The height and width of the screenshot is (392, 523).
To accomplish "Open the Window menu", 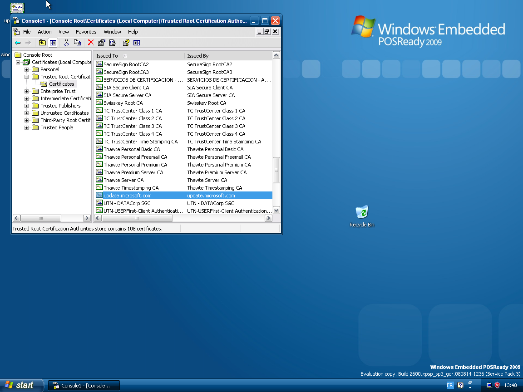I will tap(112, 32).
